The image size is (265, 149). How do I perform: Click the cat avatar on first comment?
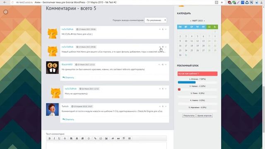point(53,33)
